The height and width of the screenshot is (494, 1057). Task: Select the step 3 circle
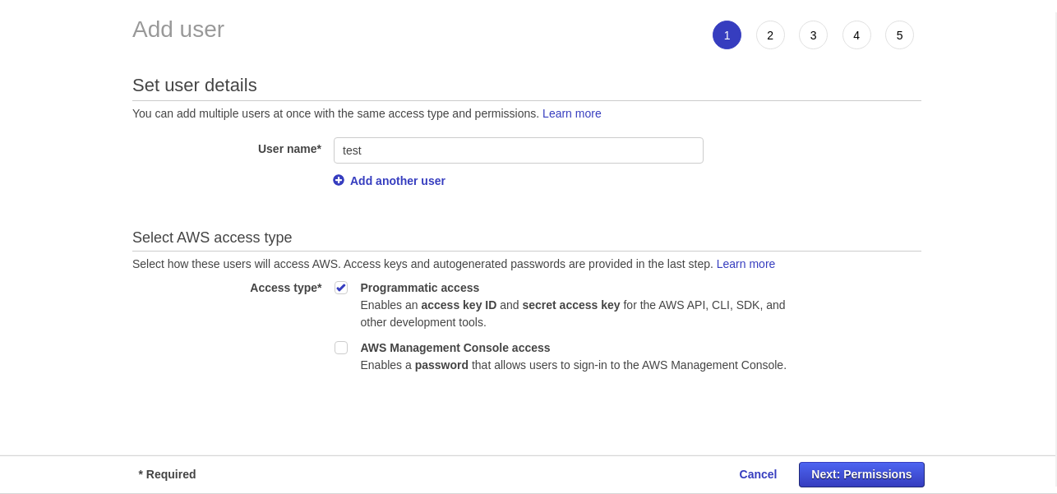point(813,35)
